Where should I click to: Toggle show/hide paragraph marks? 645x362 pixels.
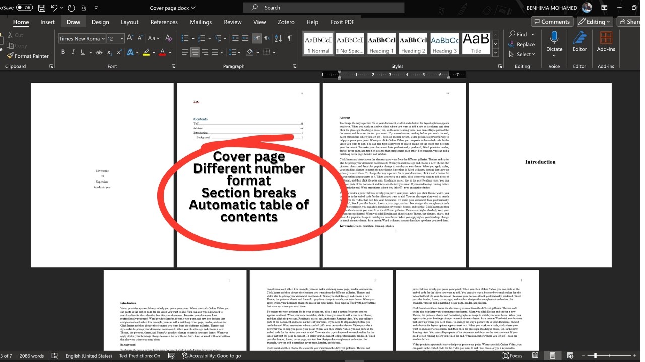tap(290, 38)
